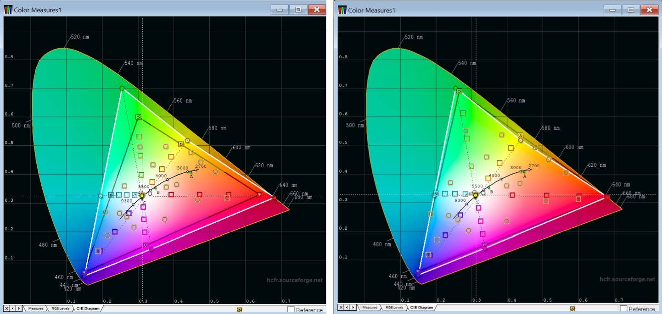Minimize the right Color Measures1 window

(x=613, y=10)
